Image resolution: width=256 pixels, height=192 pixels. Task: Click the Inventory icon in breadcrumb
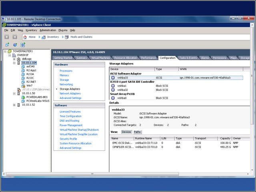pyautogui.click(x=44, y=37)
